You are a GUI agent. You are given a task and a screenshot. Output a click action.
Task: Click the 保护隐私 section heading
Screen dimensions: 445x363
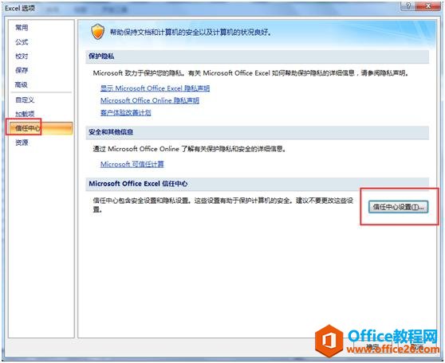click(101, 56)
